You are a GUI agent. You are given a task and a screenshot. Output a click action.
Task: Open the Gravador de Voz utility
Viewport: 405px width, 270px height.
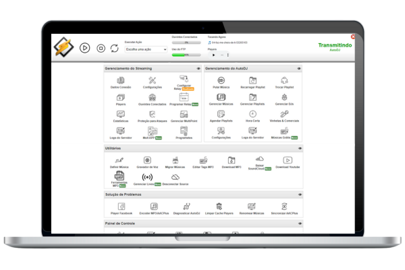point(147,160)
